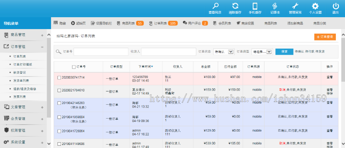The height and width of the screenshot is (148, 345).
Task: Select 发票列表 in the sidebar
Action: (x=20, y=97)
